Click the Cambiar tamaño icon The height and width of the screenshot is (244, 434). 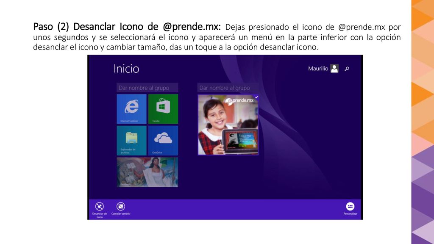click(x=121, y=206)
